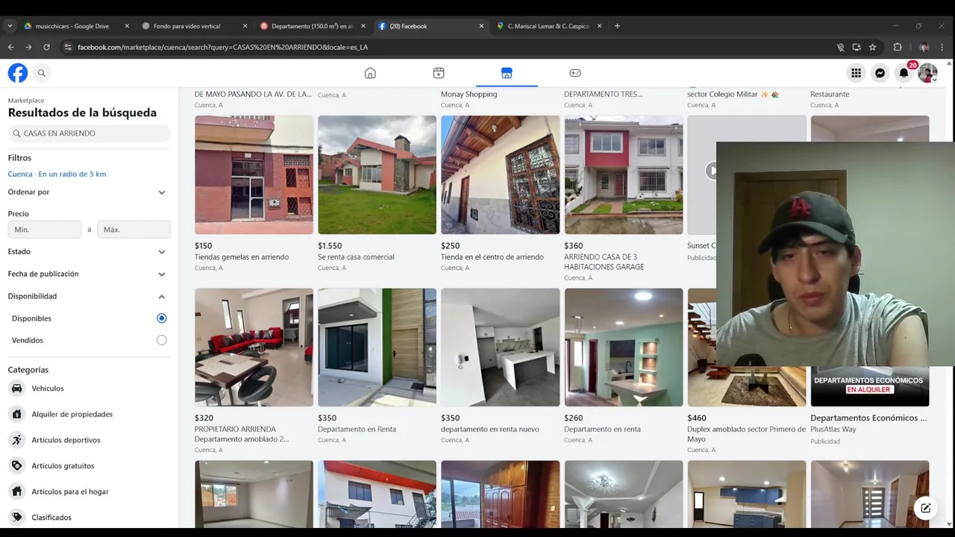Open $320 red sofa apartment thumbnail
The image size is (955, 537).
(254, 348)
